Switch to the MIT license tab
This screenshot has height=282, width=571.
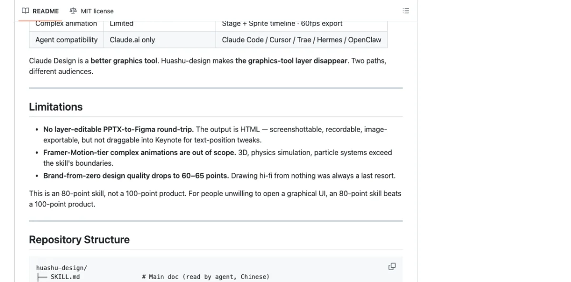coord(92,11)
